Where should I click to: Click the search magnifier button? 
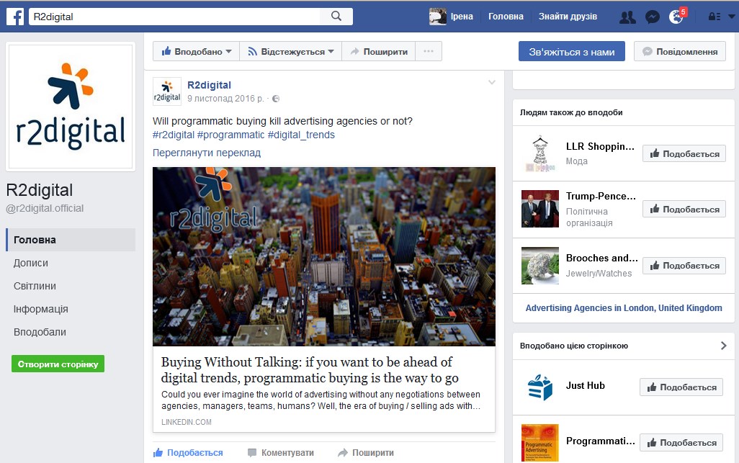click(336, 17)
